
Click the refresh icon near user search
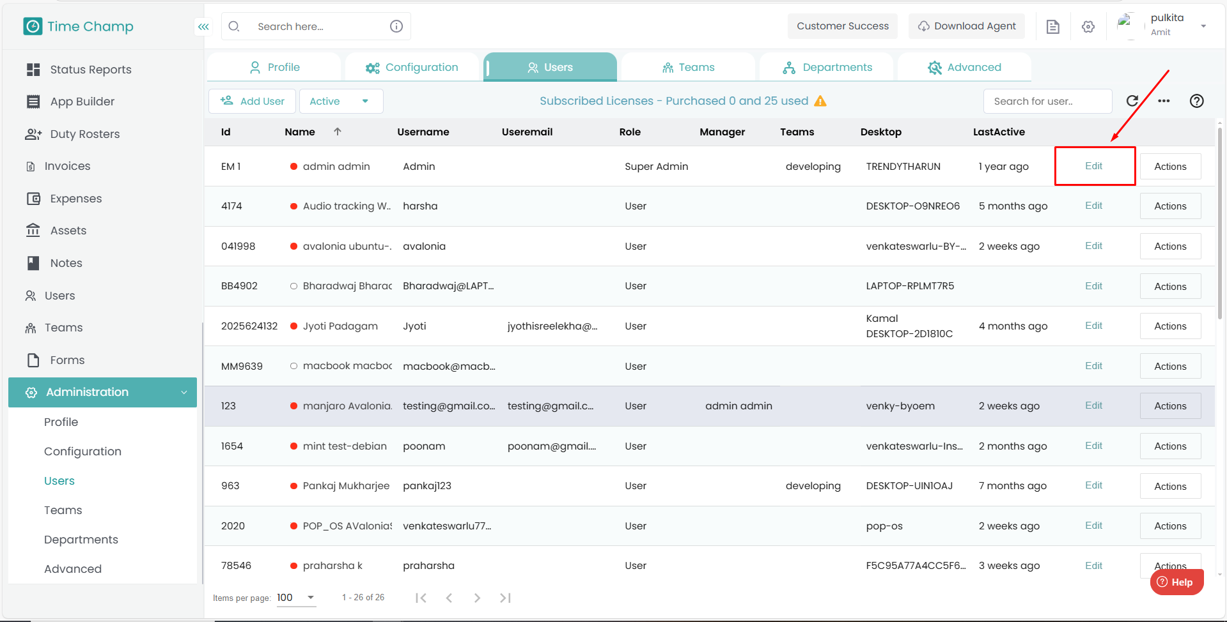click(1132, 101)
